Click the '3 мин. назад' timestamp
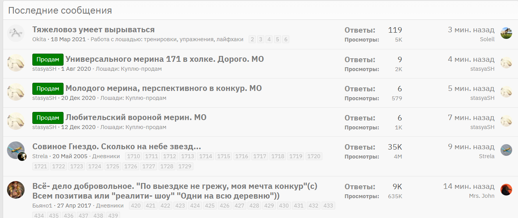Viewport: 518px width, 218px height. (x=471, y=30)
